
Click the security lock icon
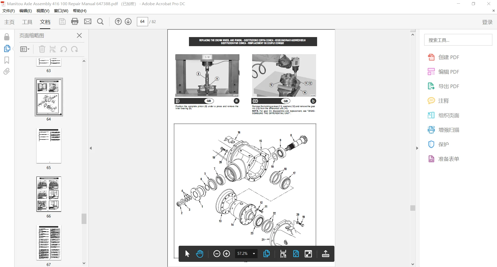pyautogui.click(x=7, y=37)
